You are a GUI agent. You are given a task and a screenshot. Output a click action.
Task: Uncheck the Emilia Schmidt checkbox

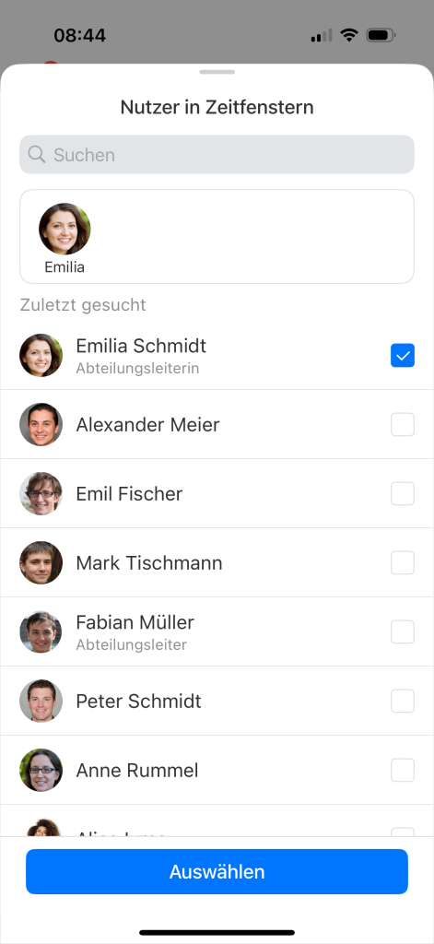[403, 355]
